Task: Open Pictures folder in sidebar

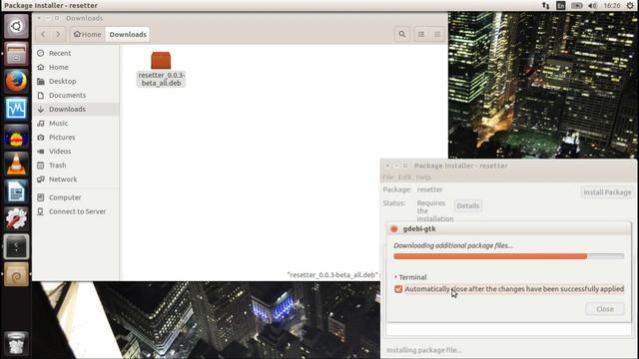Action: point(76,138)
